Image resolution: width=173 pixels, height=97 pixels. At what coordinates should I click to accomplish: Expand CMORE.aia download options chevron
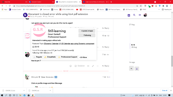(50, 90)
